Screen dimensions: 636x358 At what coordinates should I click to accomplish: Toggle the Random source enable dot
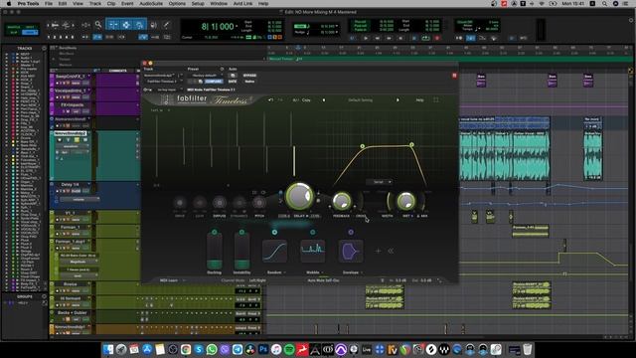pos(274,232)
